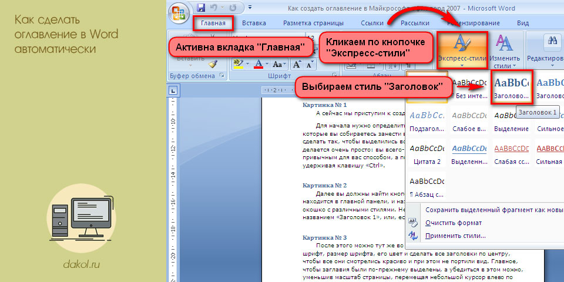Select the Подзаголовок style
The height and width of the screenshot is (282, 564).
coord(427,120)
